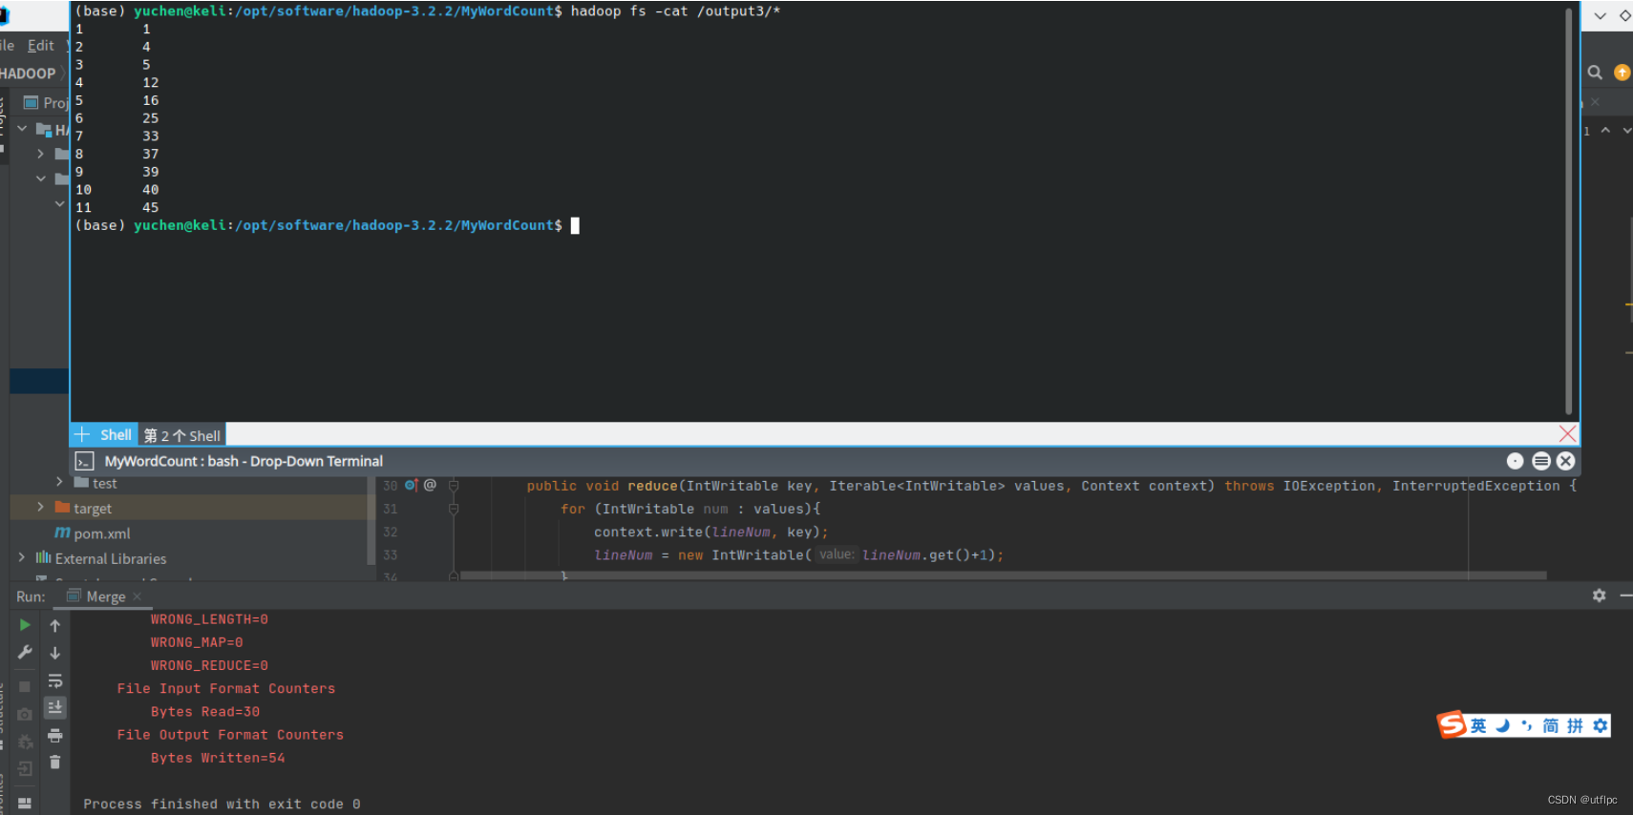Click the orange update arrow icon
1633x815 pixels.
click(1622, 73)
